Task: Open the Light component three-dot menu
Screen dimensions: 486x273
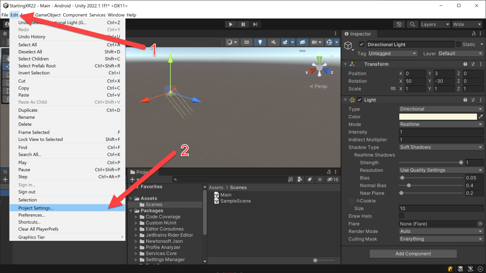Action: [x=480, y=100]
